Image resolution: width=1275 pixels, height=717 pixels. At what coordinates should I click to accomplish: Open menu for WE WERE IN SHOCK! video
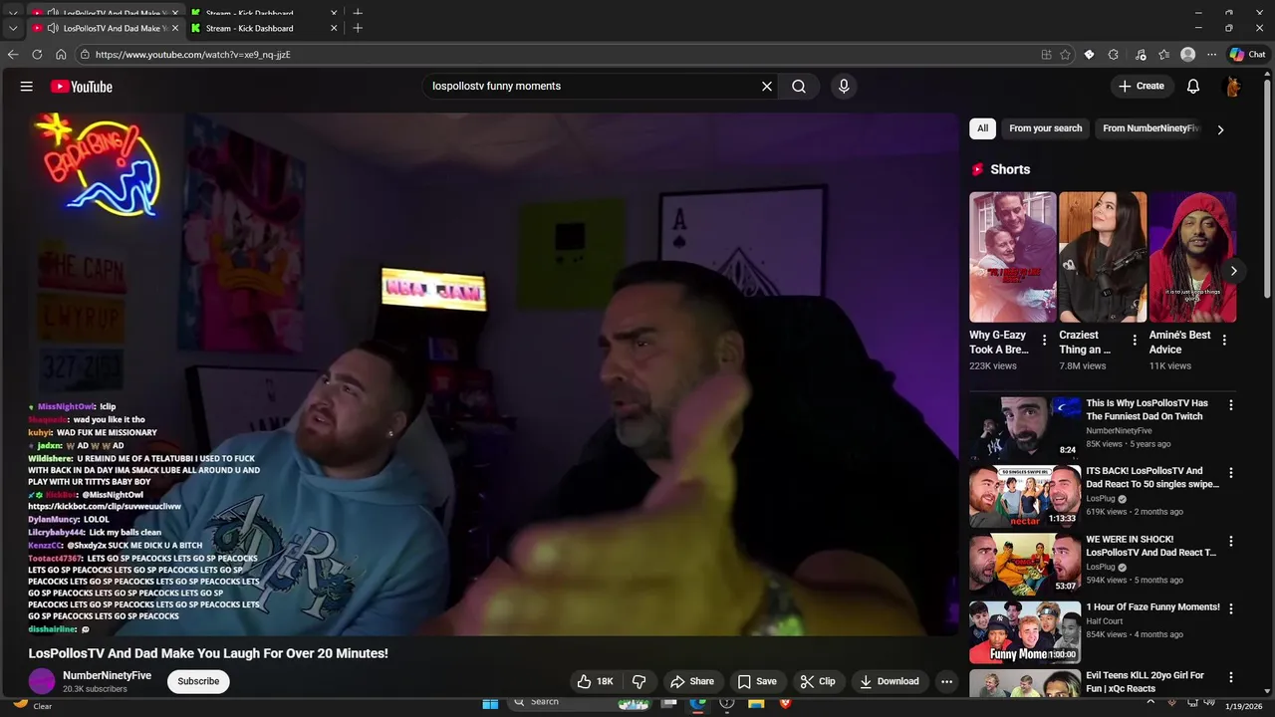click(x=1231, y=542)
